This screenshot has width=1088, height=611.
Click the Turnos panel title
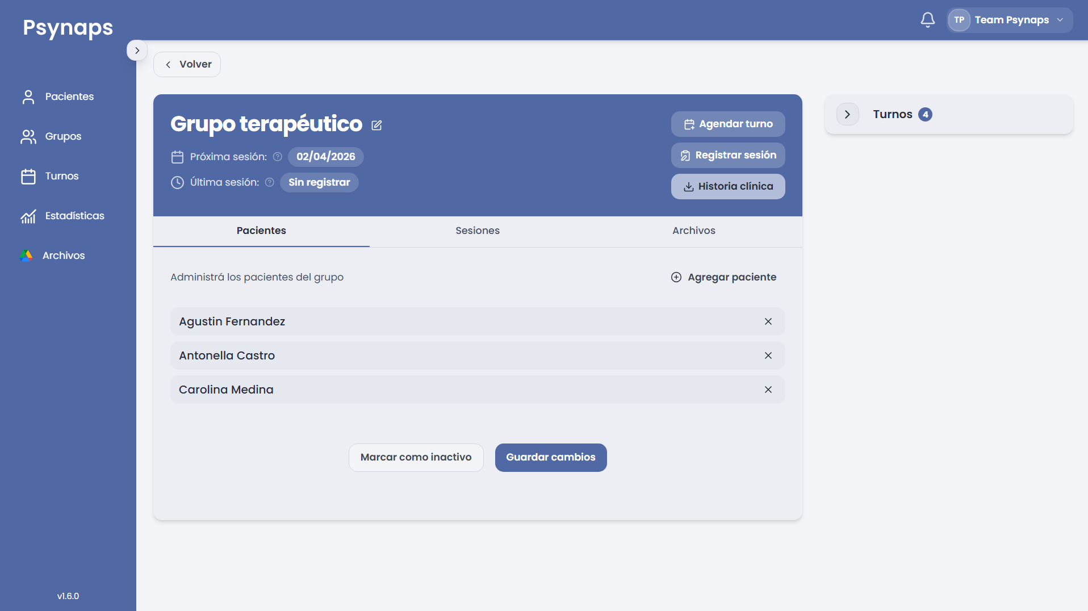click(893, 114)
